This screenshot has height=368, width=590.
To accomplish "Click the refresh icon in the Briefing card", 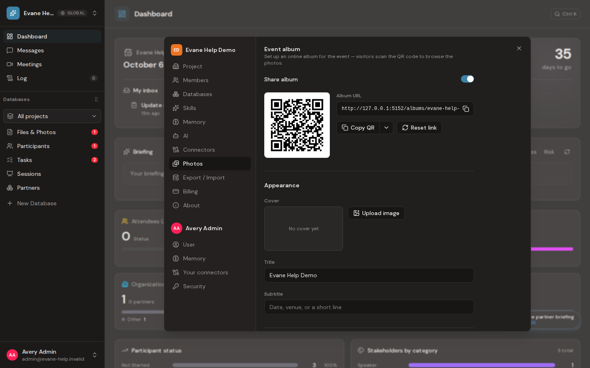I will click(567, 152).
